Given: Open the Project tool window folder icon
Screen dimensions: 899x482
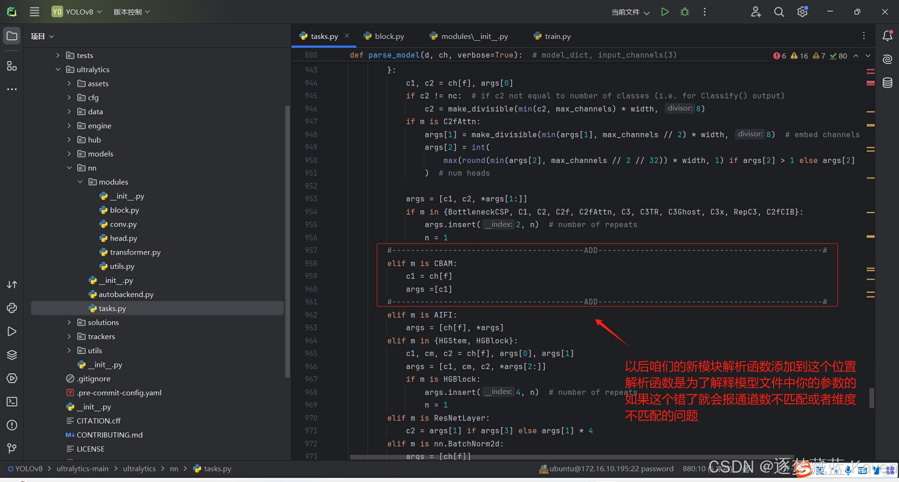Looking at the screenshot, I should pyautogui.click(x=12, y=36).
